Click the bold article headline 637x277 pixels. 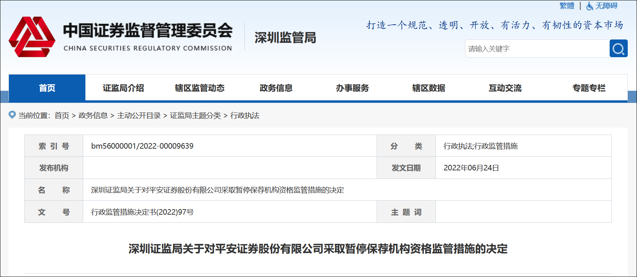click(318, 249)
